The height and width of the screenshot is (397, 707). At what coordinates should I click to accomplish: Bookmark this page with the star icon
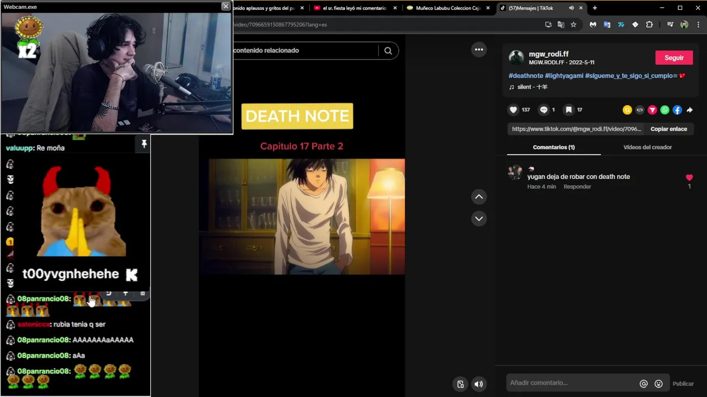(x=573, y=25)
